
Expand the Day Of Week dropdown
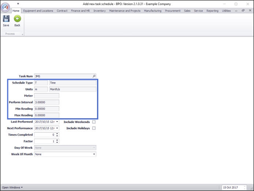[x=94, y=148]
